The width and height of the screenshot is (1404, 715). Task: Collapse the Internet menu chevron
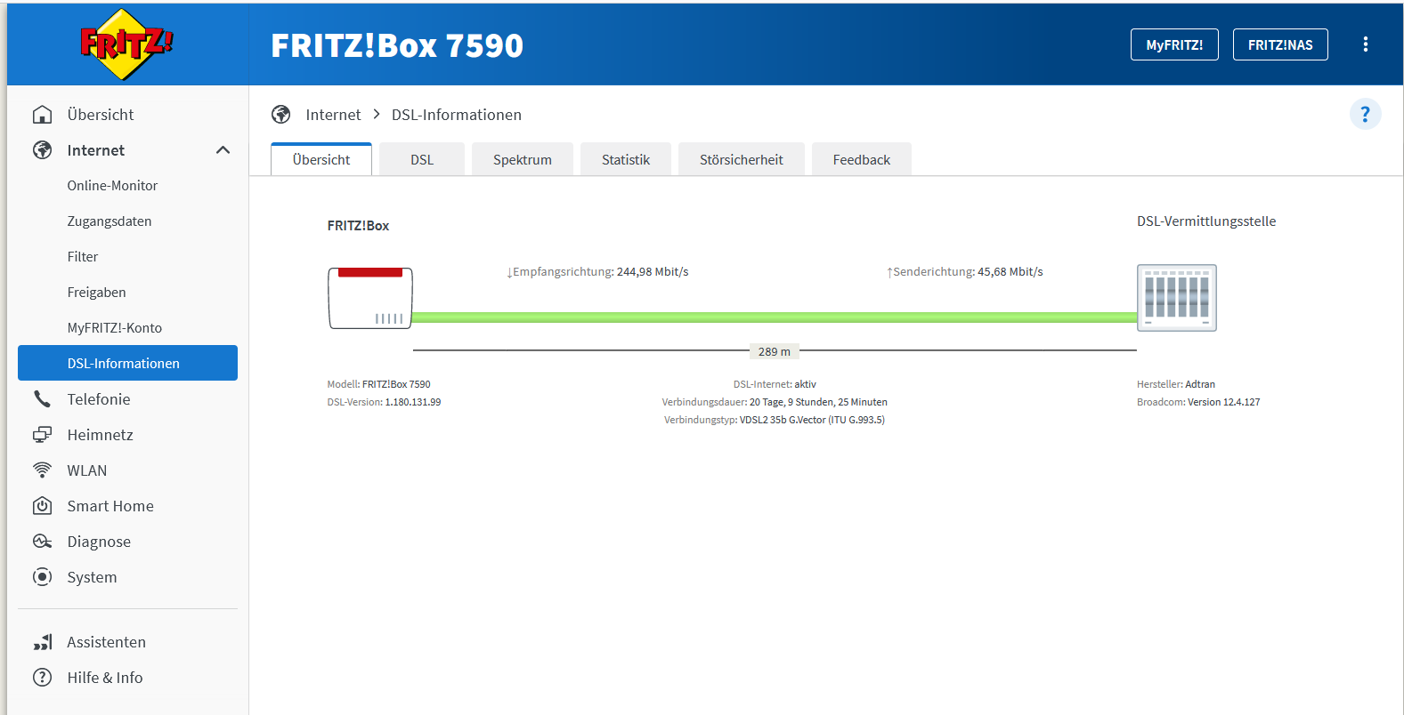coord(223,150)
